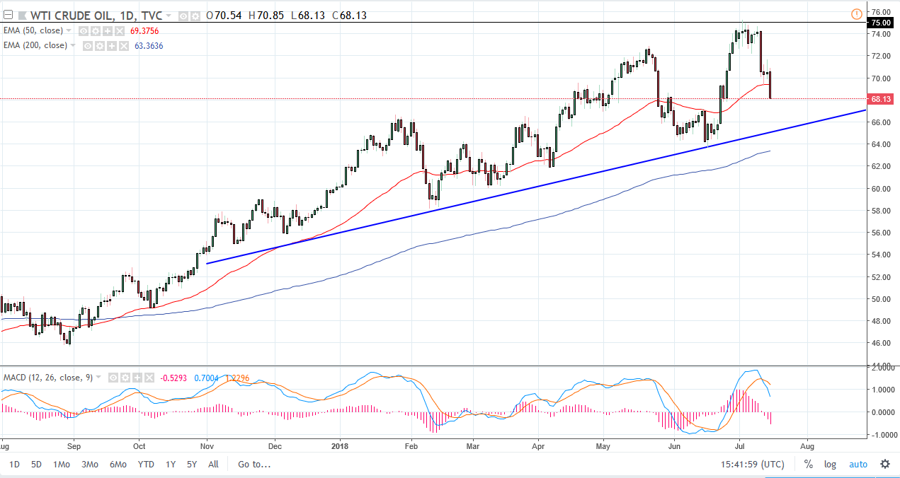Remove the EMA (200, close) indicator
Screen dimensions: 900x478
tap(123, 45)
